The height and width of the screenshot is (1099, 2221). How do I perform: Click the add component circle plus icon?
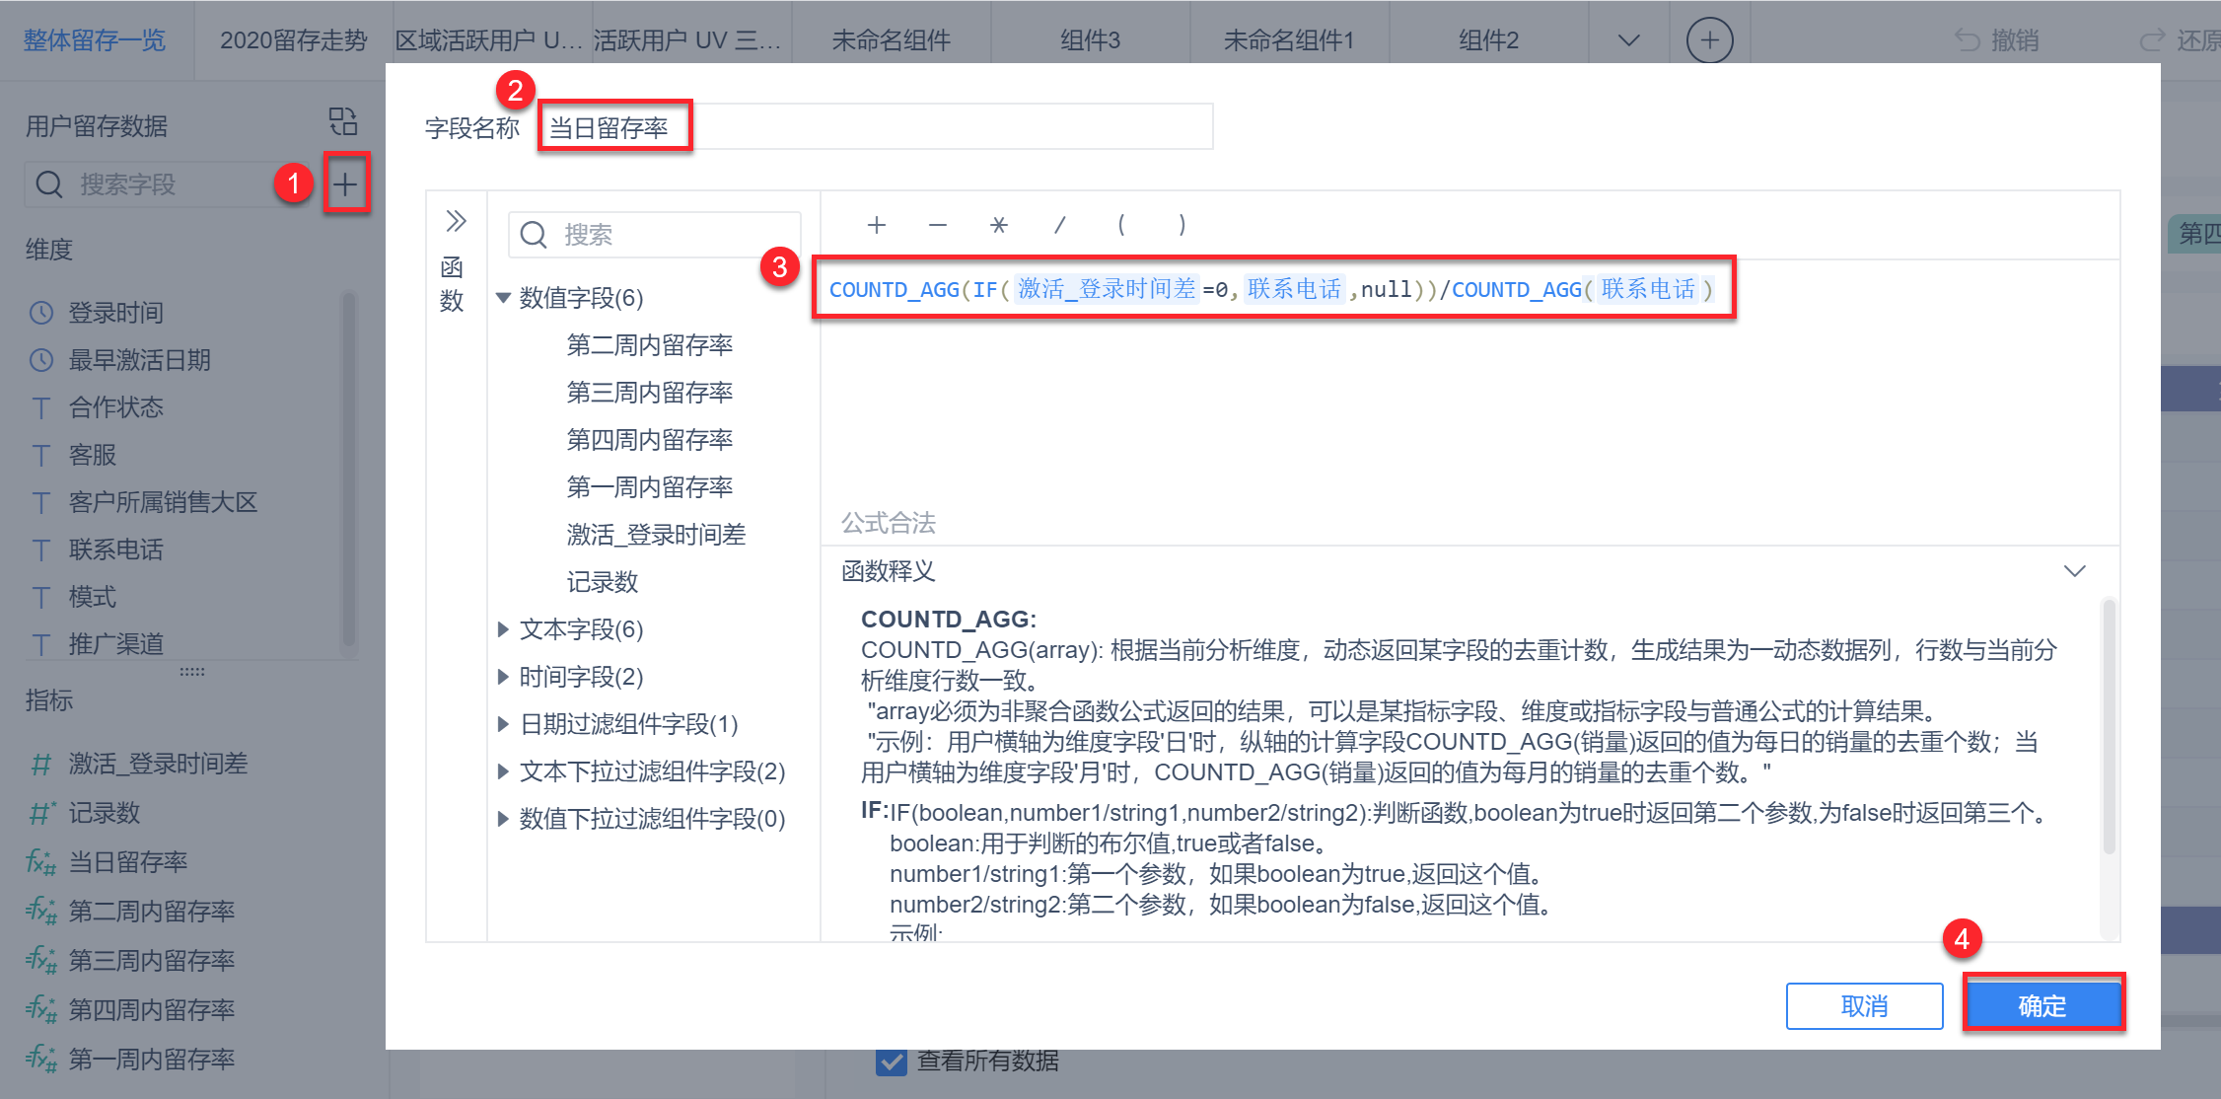(1709, 40)
